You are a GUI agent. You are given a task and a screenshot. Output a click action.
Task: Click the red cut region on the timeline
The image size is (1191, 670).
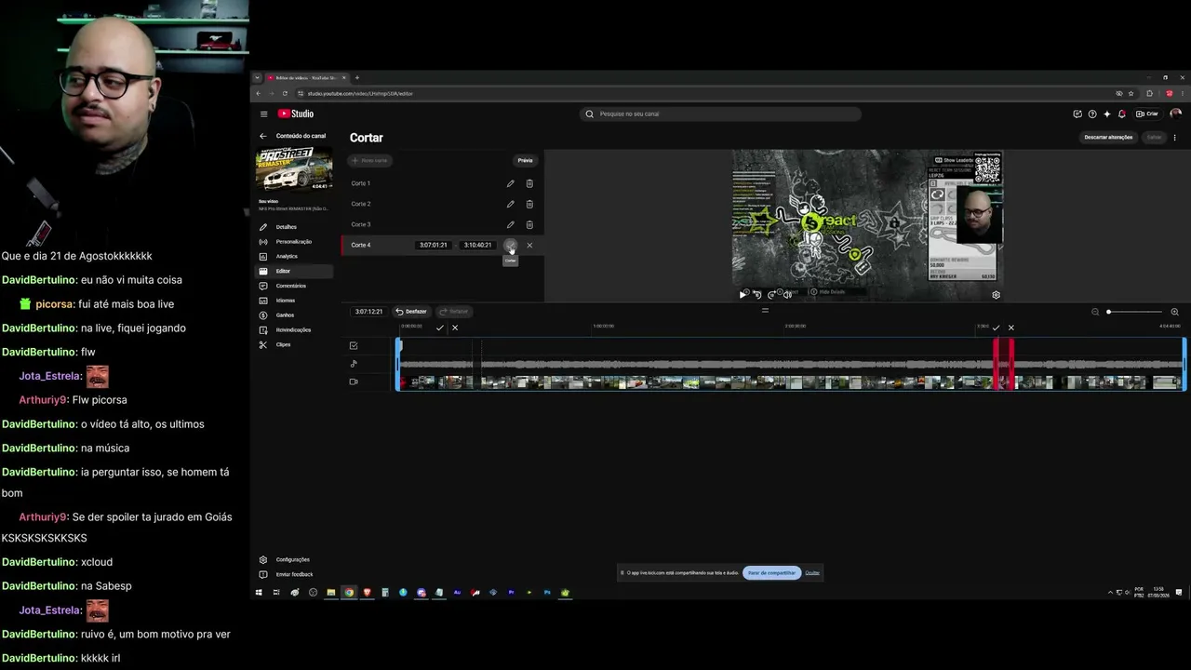[x=1003, y=364]
